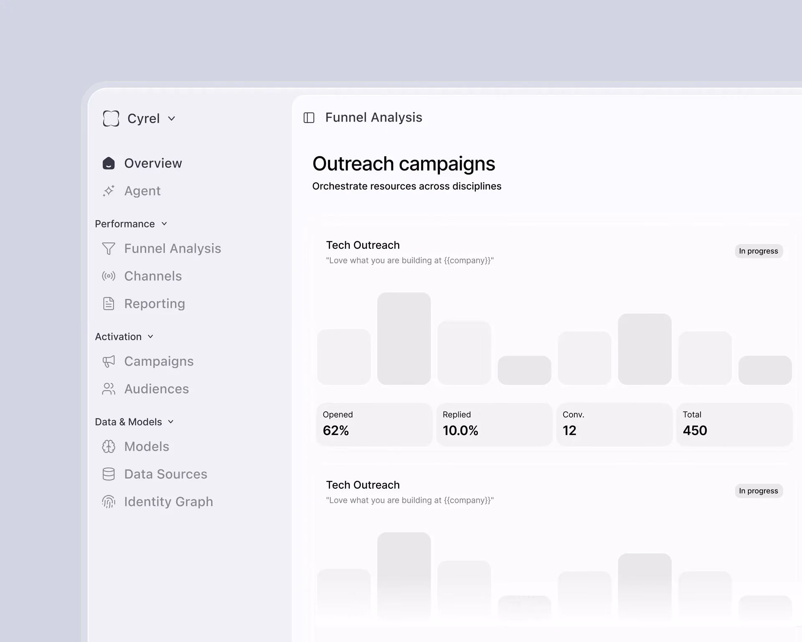
Task: Click the Cyrel logo icon
Action: 111,118
